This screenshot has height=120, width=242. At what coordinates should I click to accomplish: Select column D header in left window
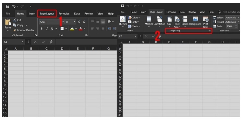pyautogui.click(x=62, y=49)
